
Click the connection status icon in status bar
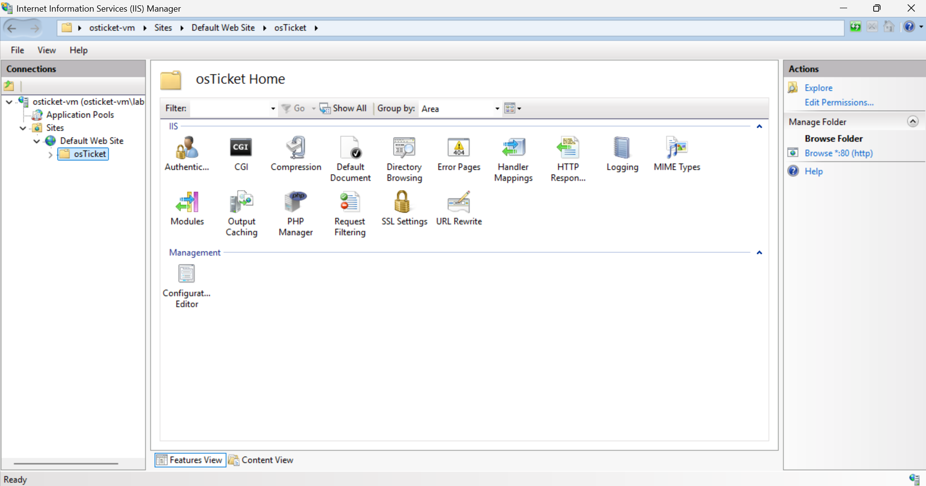[914, 479]
